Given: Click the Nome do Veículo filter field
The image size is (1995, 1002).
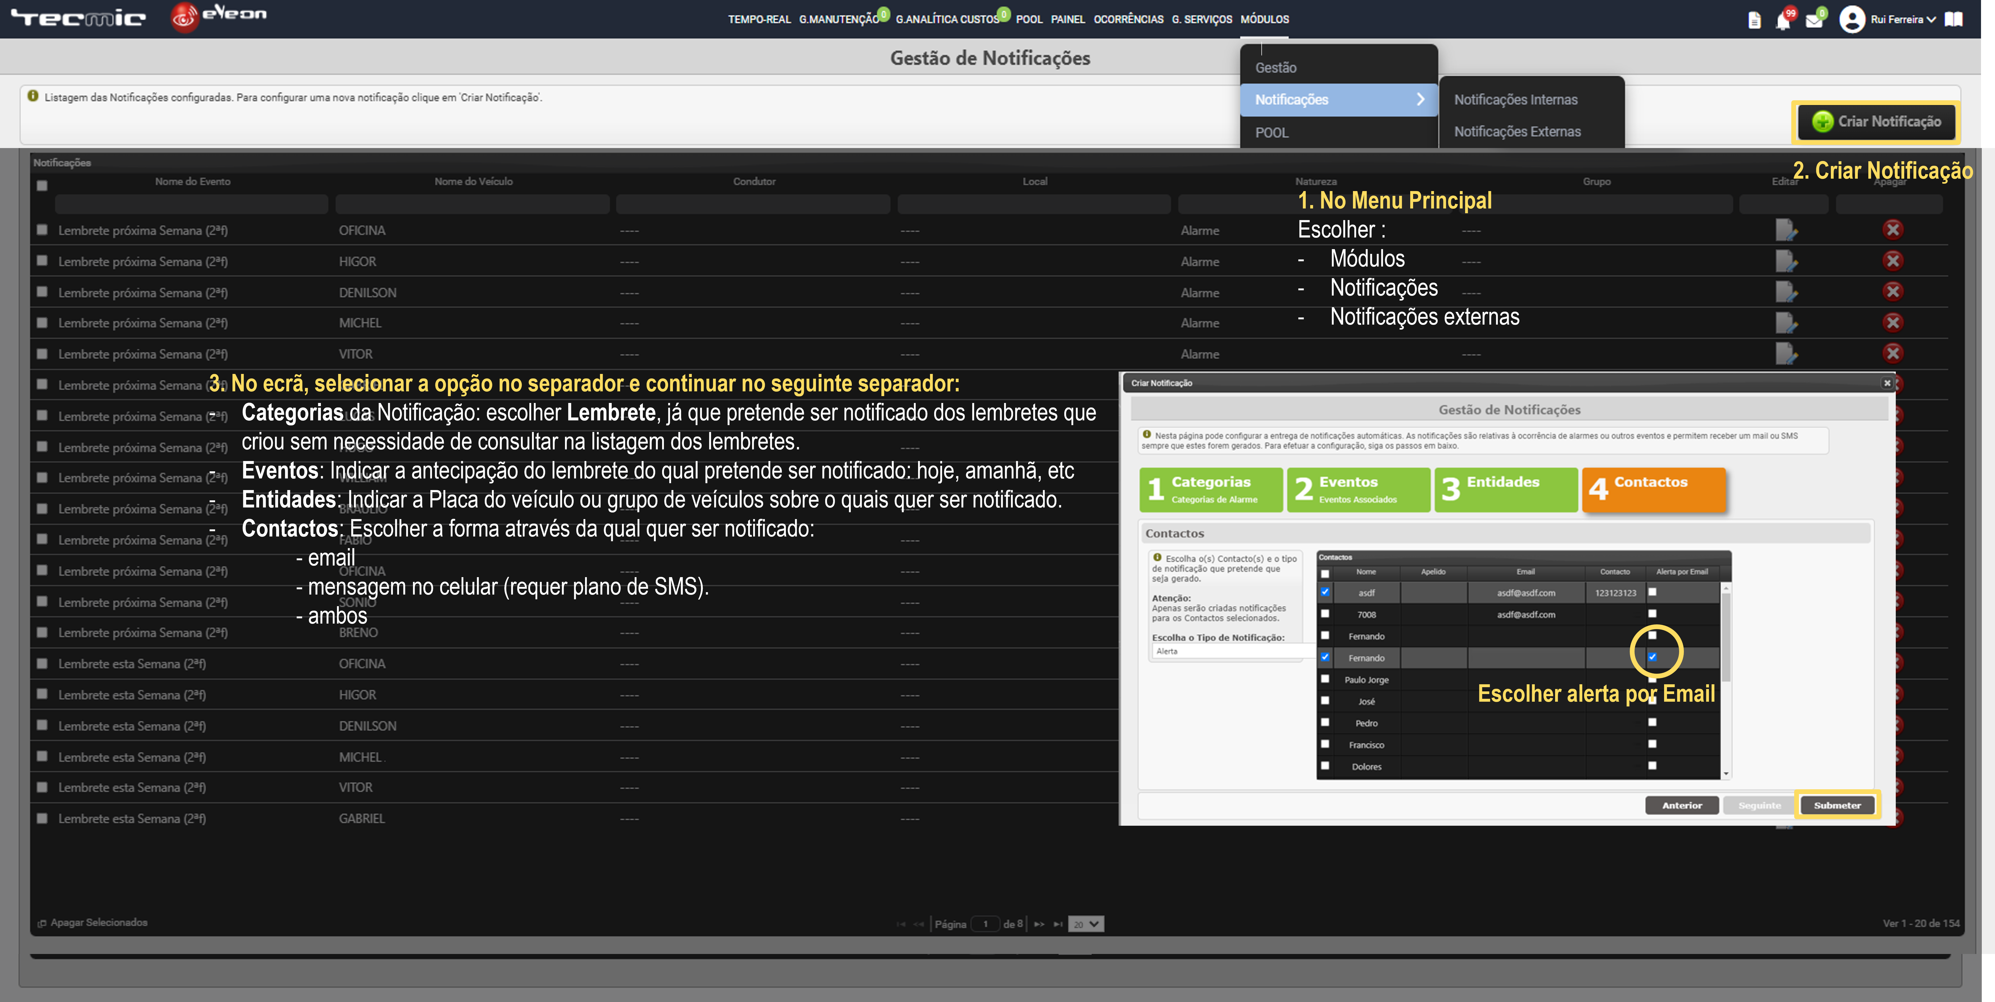Looking at the screenshot, I should (x=472, y=205).
